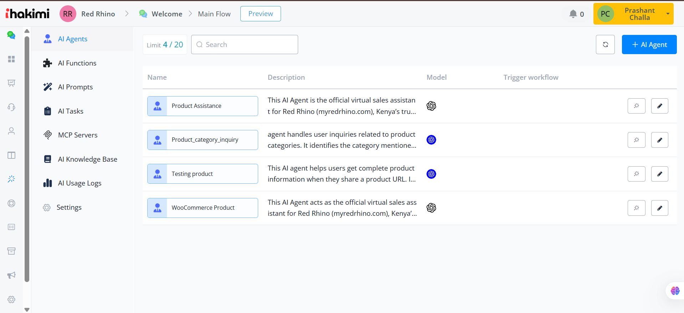Open the dashboard grid icon in left rail

11,59
